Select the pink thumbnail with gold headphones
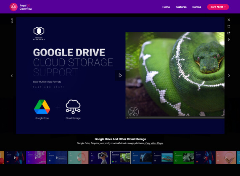Viewport: 240px width, 176px height. (226, 158)
